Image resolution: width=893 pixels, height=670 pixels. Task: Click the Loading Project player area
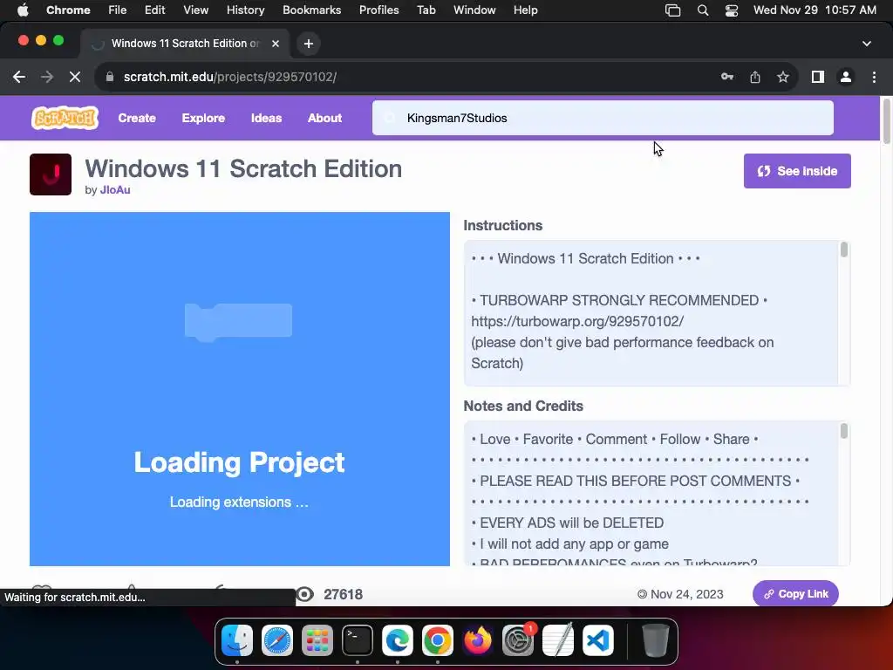tap(240, 389)
